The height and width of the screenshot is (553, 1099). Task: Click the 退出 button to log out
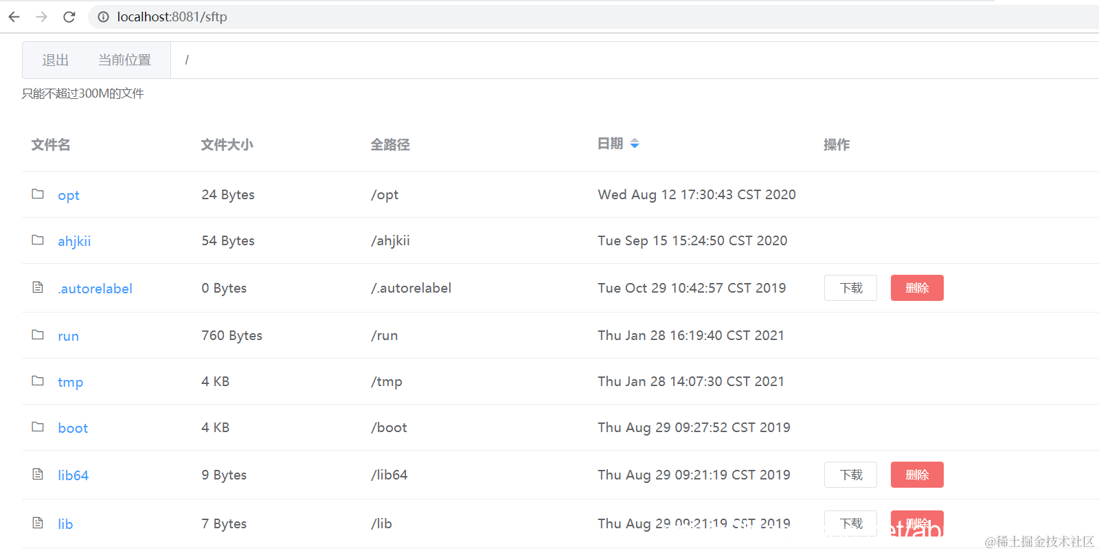[x=55, y=60]
